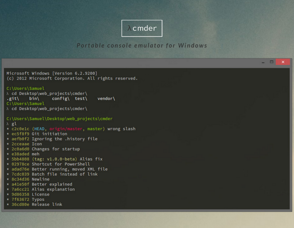Click commit 36cd80e 'Release link'
This screenshot has width=294, height=228.
pyautogui.click(x=34, y=205)
